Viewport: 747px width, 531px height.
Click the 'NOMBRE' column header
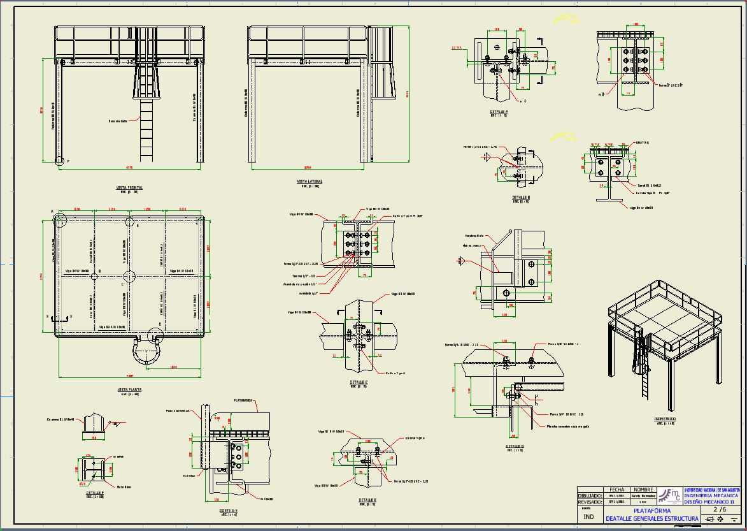[643, 490]
